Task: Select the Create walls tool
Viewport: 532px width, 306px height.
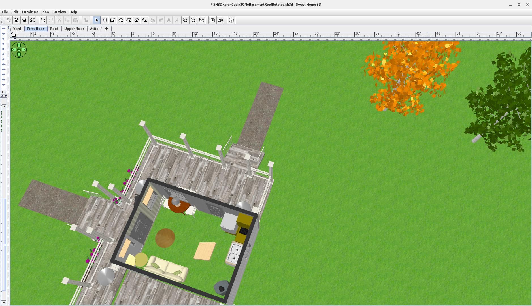Action: 112,20
